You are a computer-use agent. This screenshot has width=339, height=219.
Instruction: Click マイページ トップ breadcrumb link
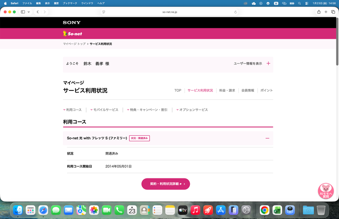74,44
